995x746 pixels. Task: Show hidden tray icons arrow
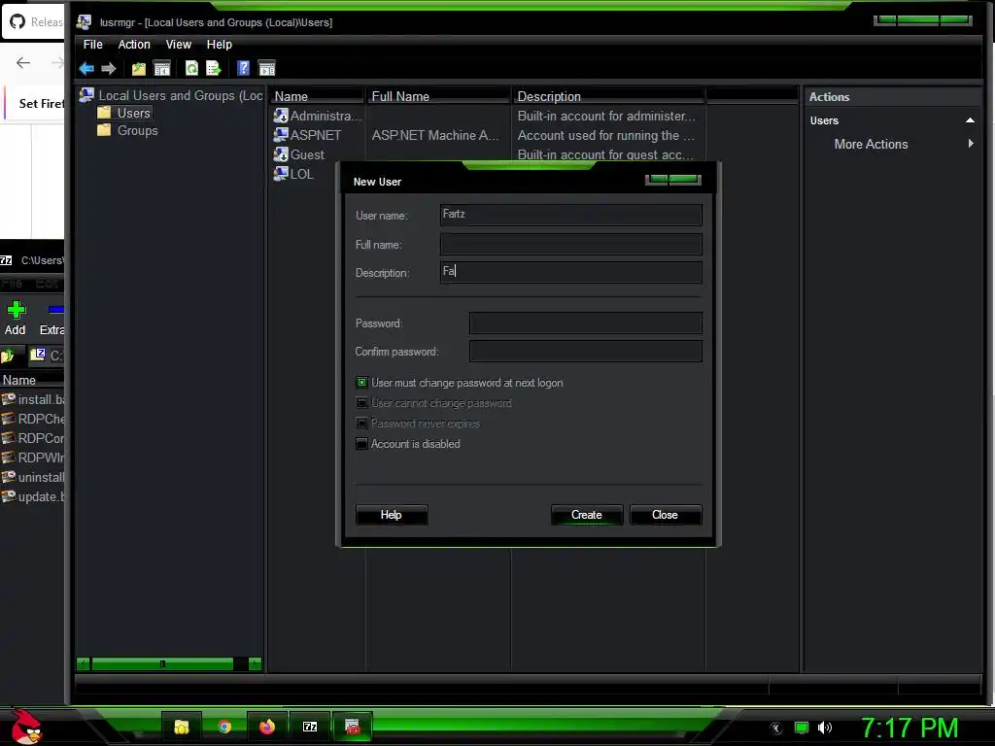775,729
